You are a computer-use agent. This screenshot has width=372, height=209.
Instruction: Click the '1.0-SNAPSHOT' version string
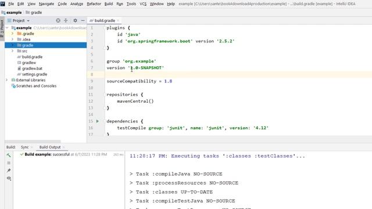click(x=146, y=68)
